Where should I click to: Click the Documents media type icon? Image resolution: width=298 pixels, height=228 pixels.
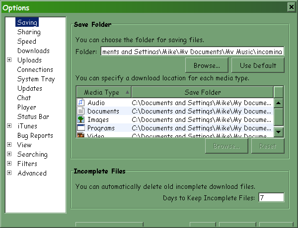[81, 111]
